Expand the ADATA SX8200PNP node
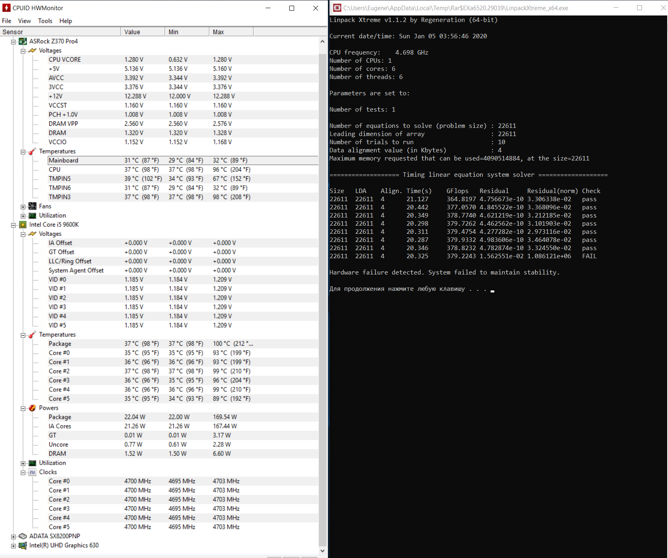This screenshot has width=668, height=558. coord(13,537)
